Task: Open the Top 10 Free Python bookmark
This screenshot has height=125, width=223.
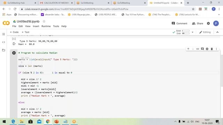Action: coord(133,15)
